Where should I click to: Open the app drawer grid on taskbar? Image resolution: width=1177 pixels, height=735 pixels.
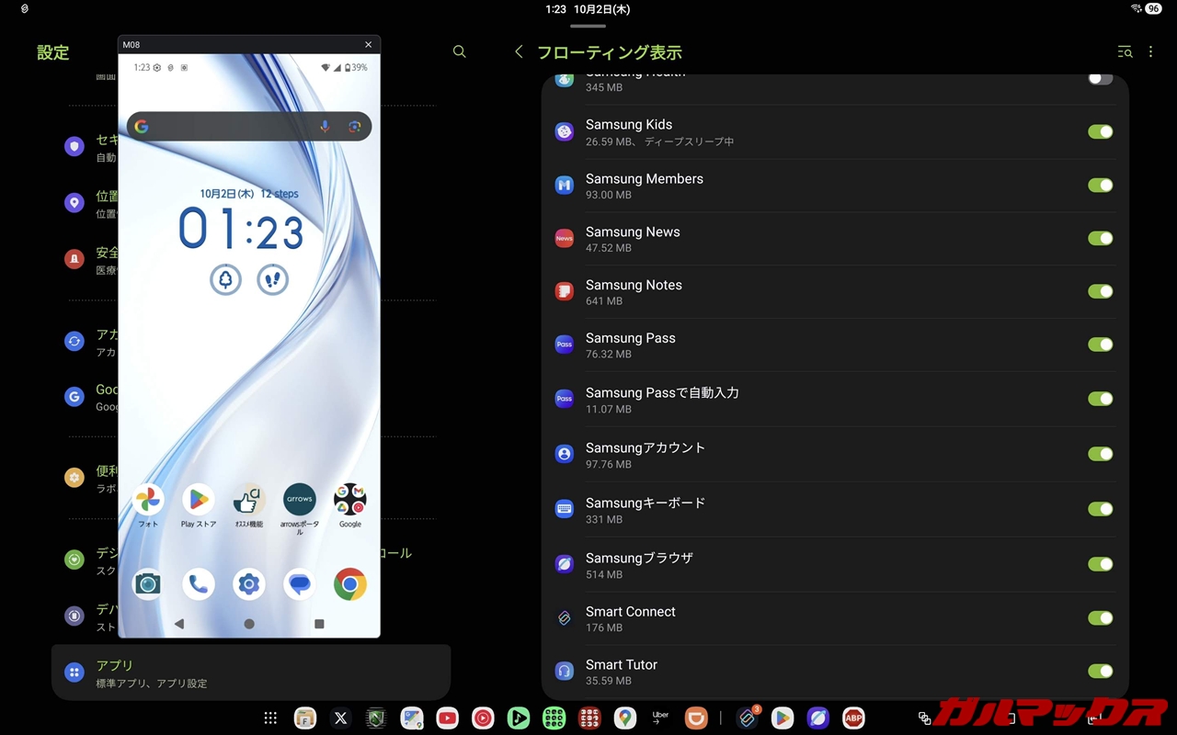(270, 718)
